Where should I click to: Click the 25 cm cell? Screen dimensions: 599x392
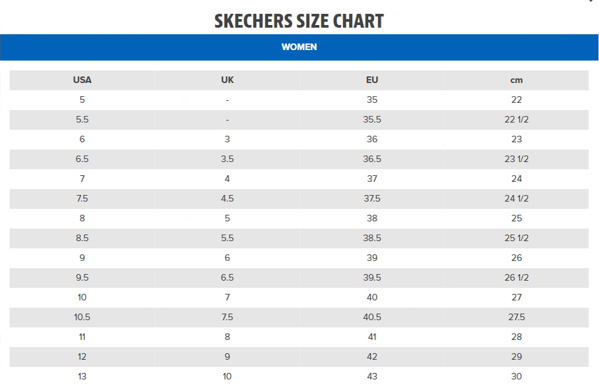(x=516, y=219)
